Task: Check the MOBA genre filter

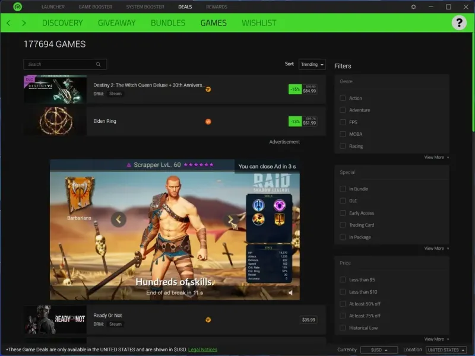Action: pos(343,134)
